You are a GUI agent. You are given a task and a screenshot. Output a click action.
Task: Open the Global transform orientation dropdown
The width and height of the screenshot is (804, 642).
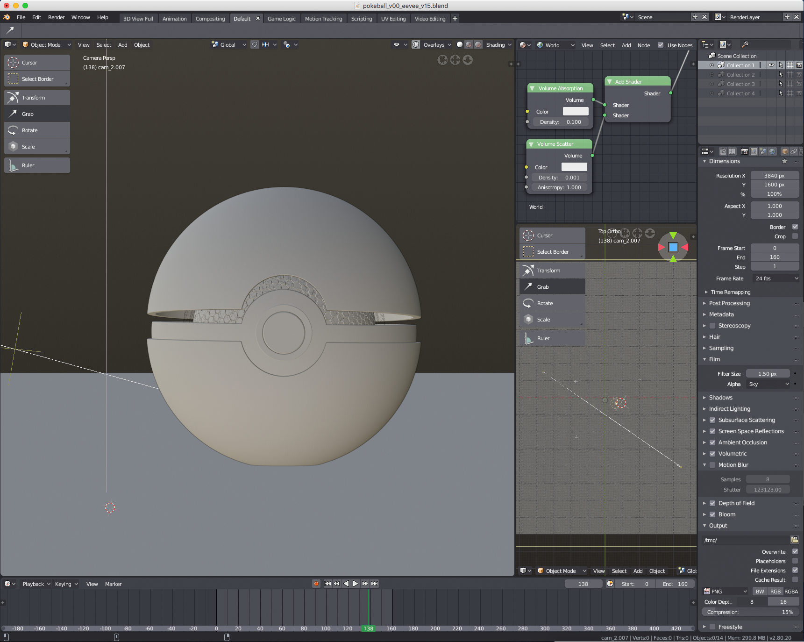click(x=229, y=45)
